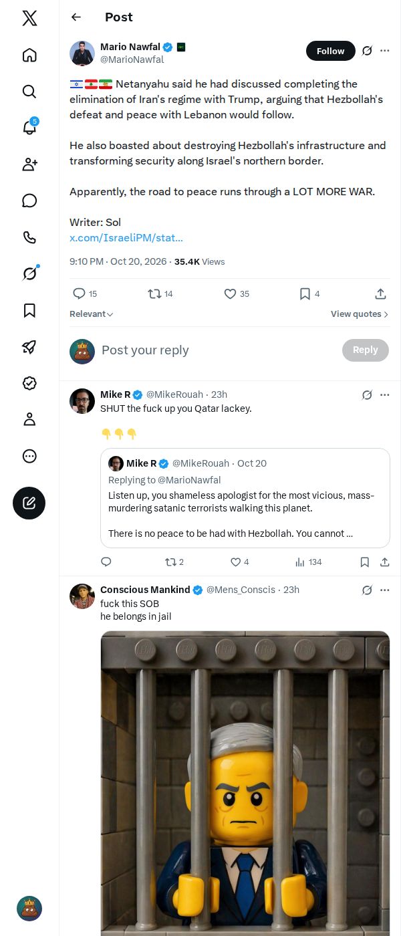Image resolution: width=401 pixels, height=936 pixels.
Task: Repost the main post showing 14 reposts
Action: (x=160, y=294)
